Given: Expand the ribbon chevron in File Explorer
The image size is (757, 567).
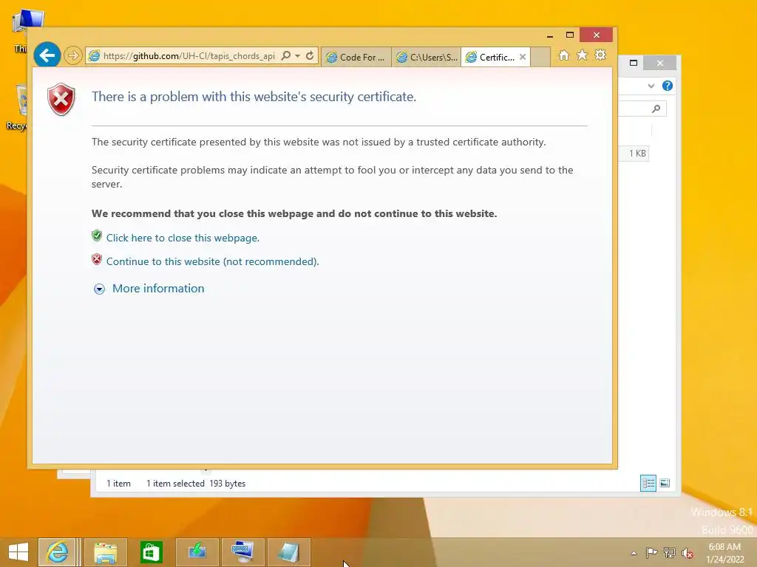Looking at the screenshot, I should point(651,86).
